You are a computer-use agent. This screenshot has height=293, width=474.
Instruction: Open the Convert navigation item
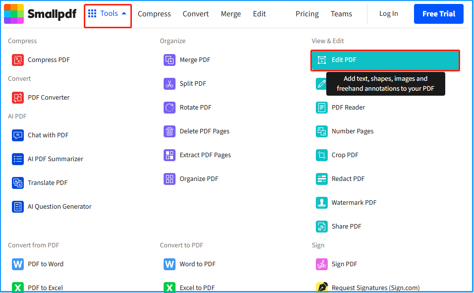[195, 14]
